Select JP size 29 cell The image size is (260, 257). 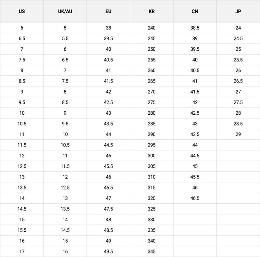click(x=238, y=134)
